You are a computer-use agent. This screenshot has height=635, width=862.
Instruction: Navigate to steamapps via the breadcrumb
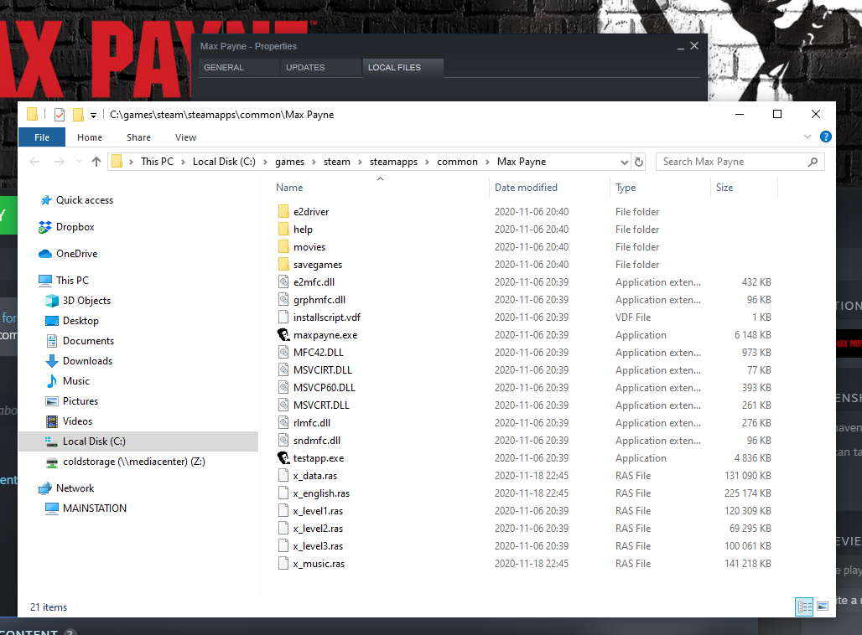[x=396, y=161]
